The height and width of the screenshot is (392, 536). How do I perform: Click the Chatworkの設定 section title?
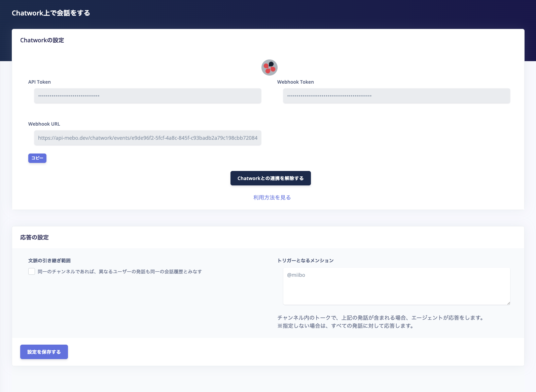click(x=42, y=40)
